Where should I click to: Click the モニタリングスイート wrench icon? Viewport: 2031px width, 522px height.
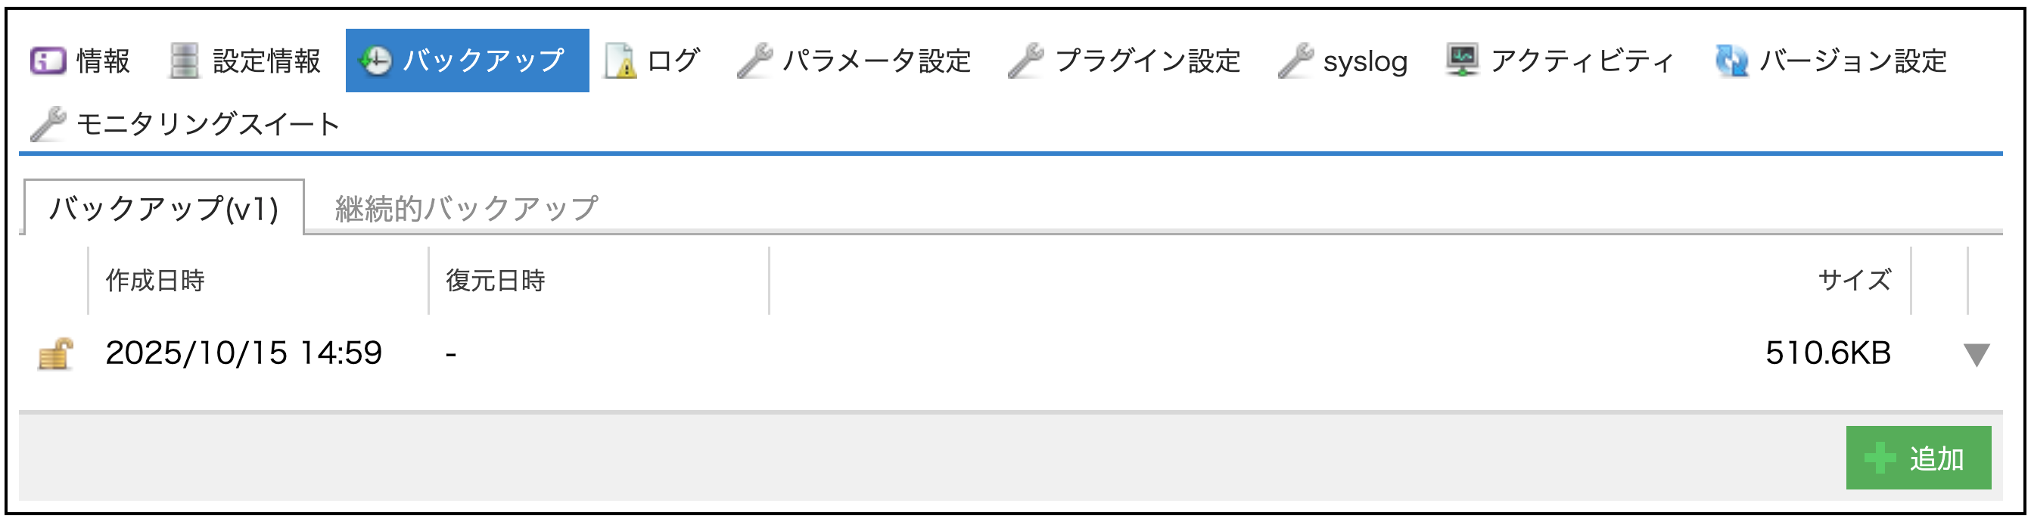coord(48,124)
